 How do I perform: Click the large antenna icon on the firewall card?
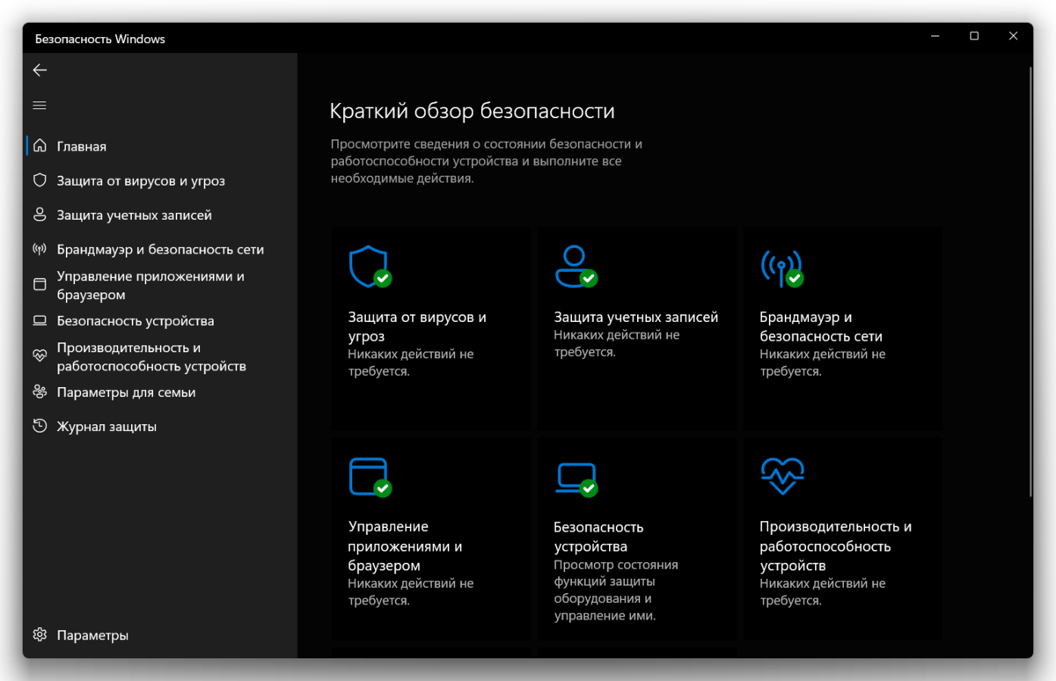781,267
